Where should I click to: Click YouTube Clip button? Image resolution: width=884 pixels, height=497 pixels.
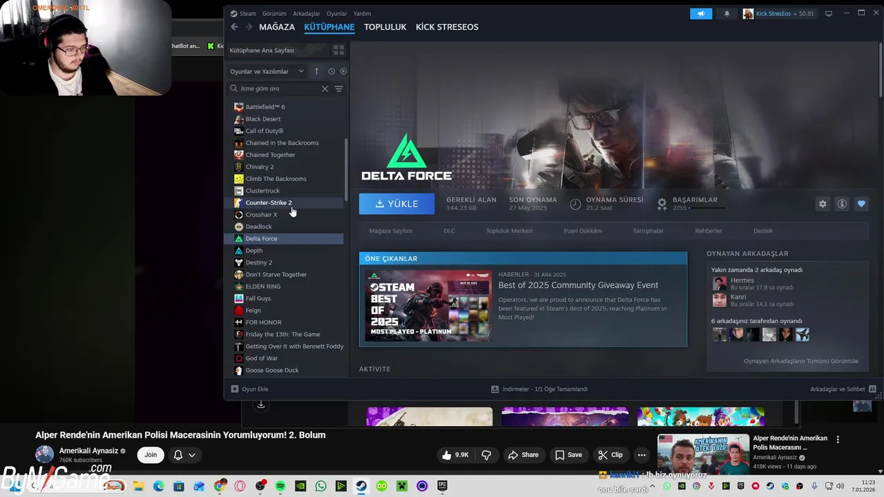click(x=611, y=455)
